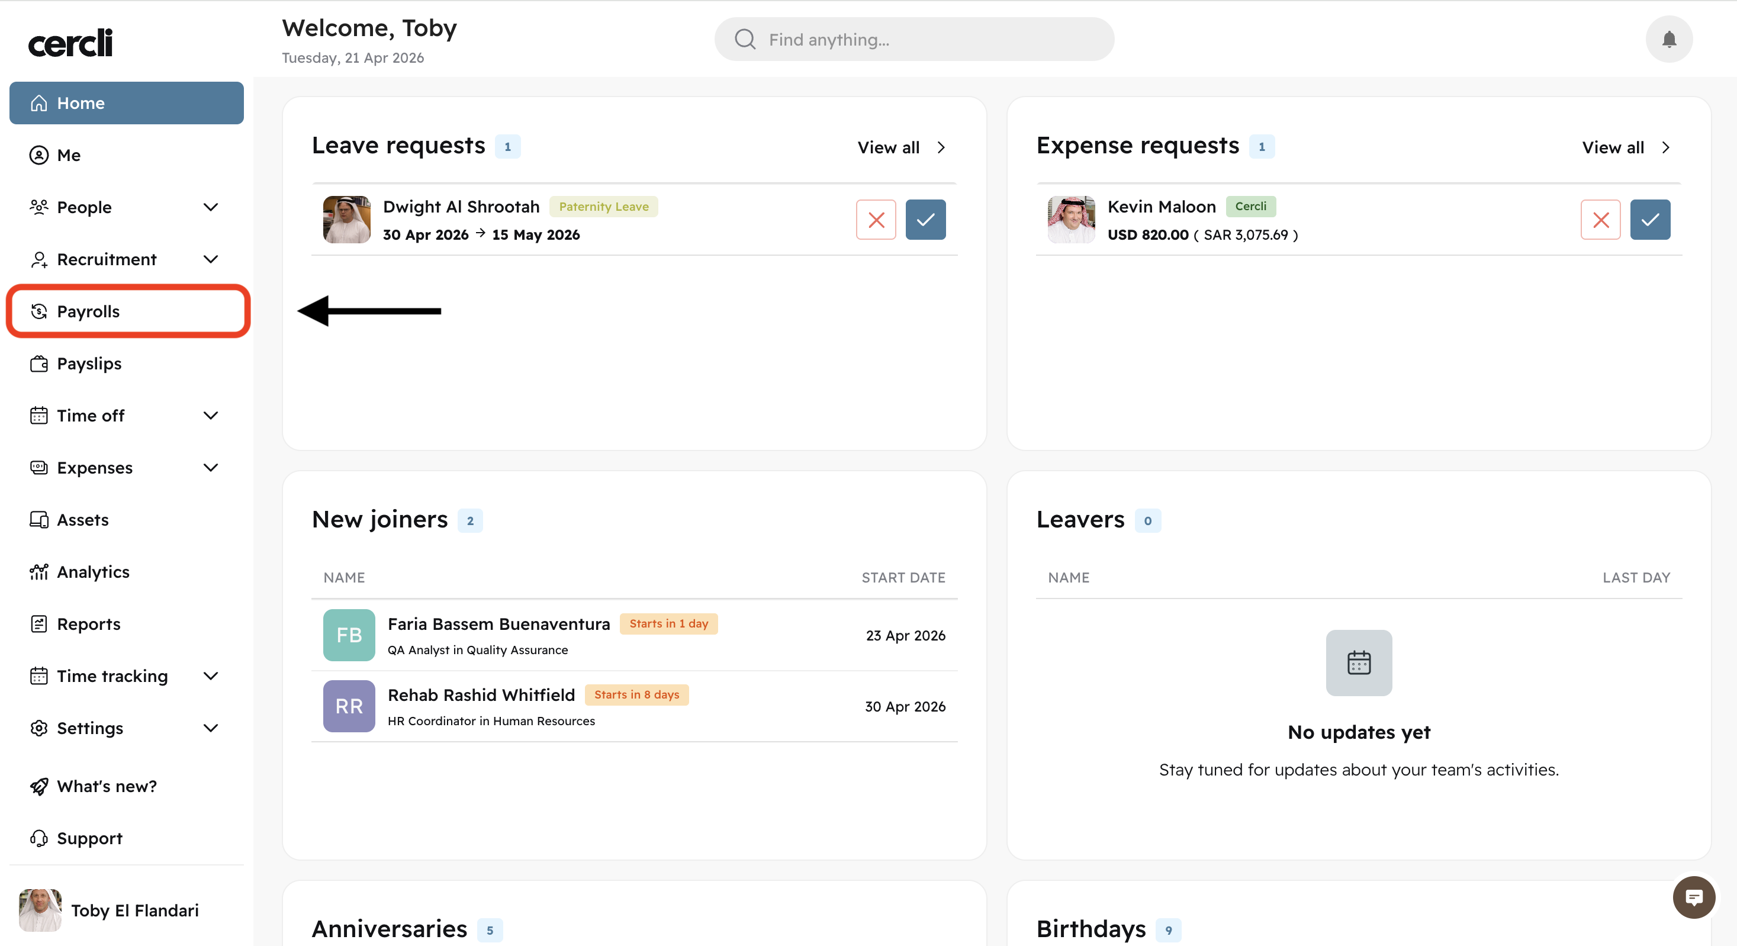Open Analytics from the sidebar
Image resolution: width=1737 pixels, height=946 pixels.
point(93,572)
